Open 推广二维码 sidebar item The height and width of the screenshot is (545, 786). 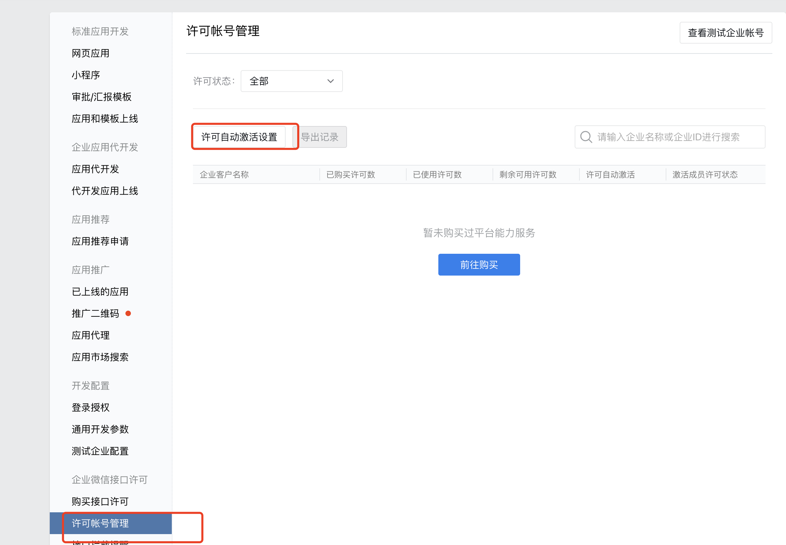tap(95, 313)
